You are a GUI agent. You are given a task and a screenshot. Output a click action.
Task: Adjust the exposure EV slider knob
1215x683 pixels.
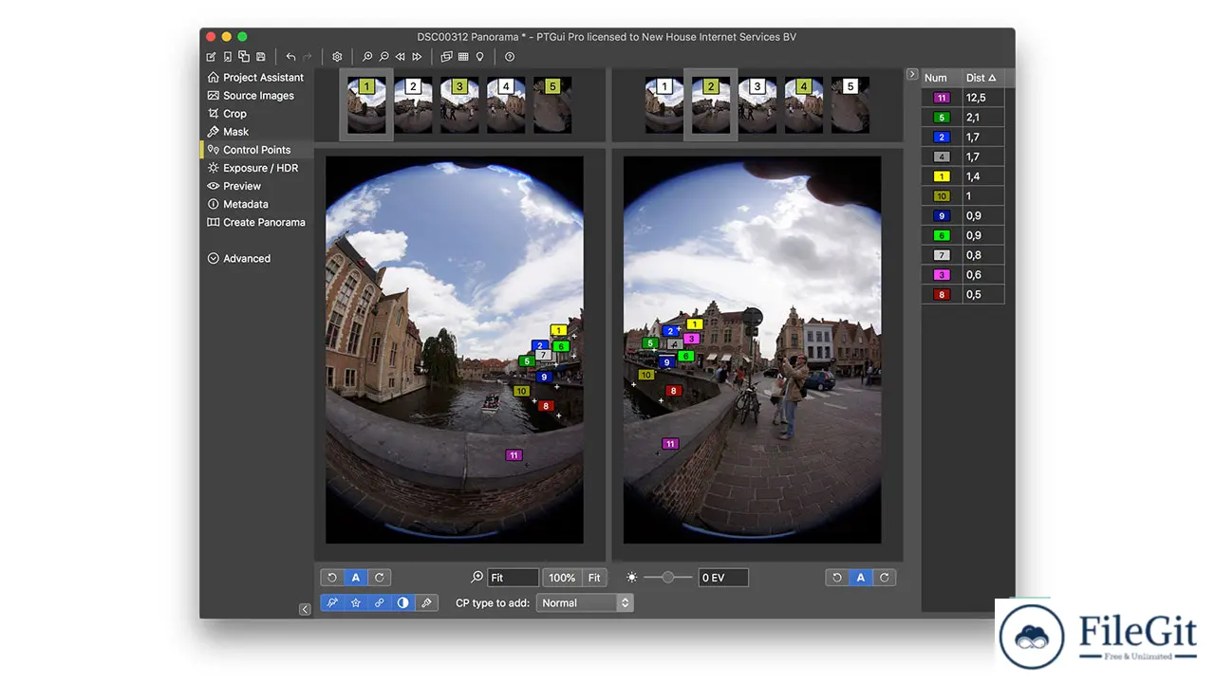(668, 577)
